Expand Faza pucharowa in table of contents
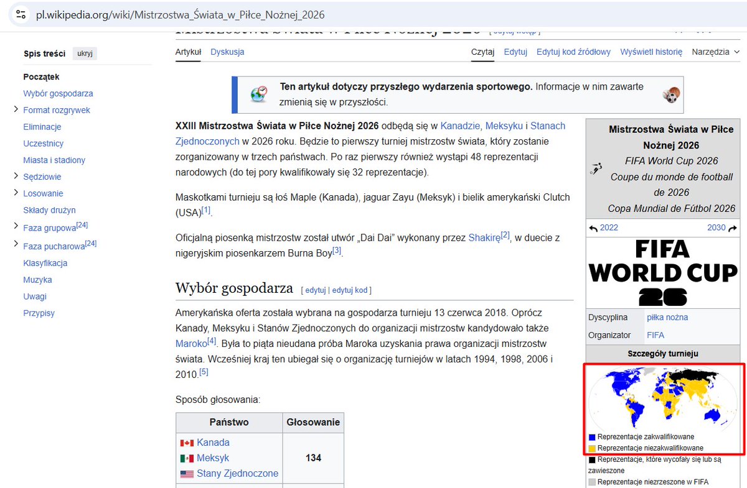747x488 pixels. pos(16,244)
